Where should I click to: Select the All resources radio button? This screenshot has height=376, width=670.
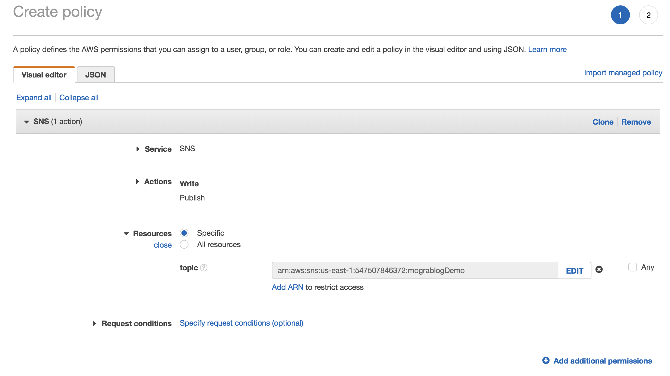(x=184, y=244)
